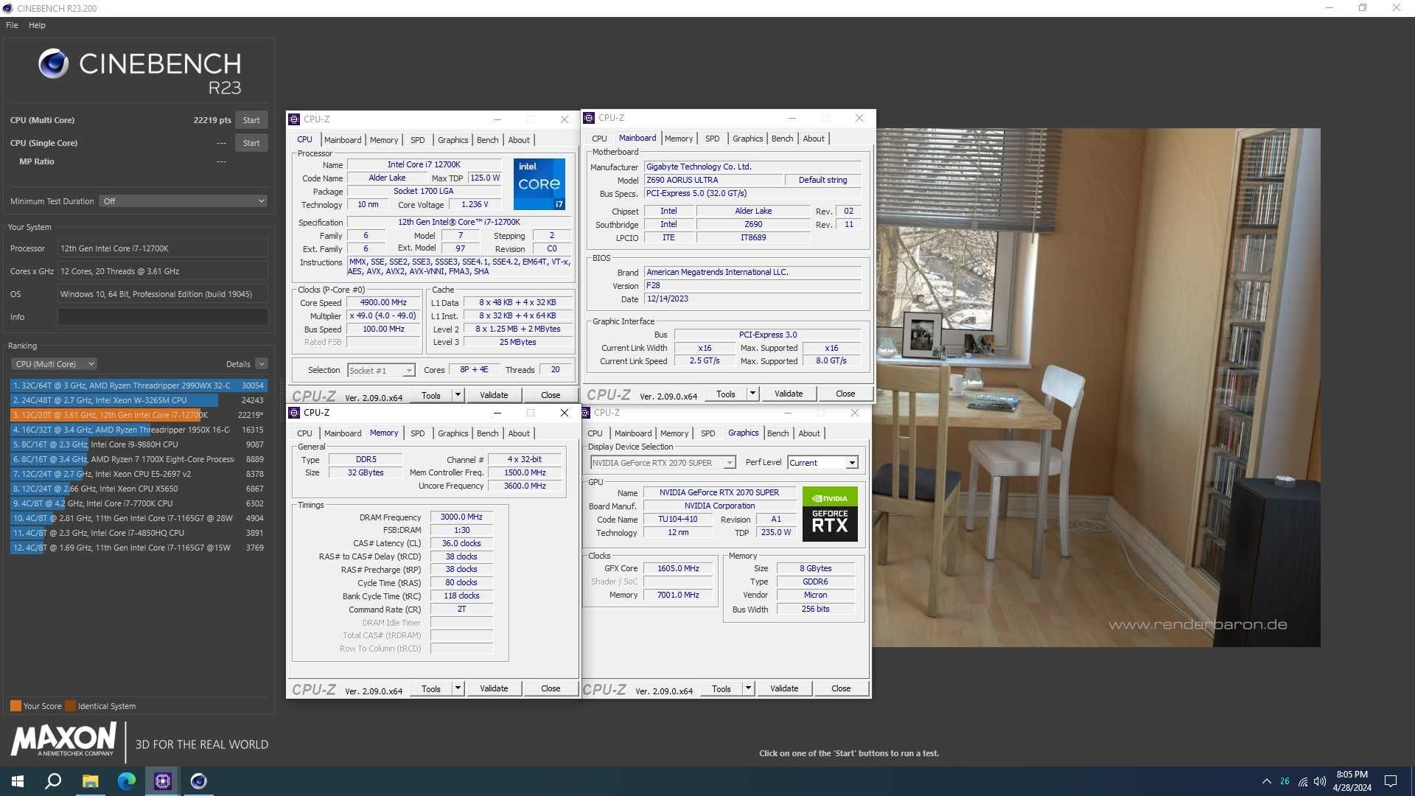Viewport: 1415px width, 796px height.
Task: Switch to About tab in Graphics window
Action: [808, 433]
